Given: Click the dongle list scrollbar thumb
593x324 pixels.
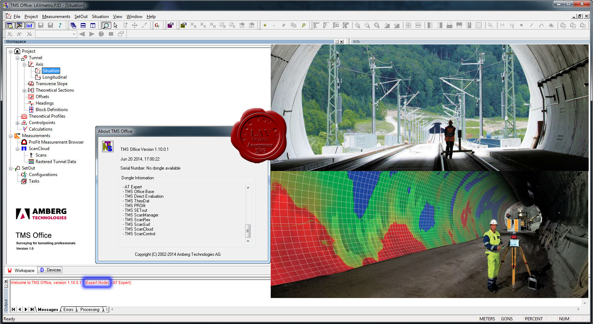Looking at the screenshot, I should click(x=248, y=231).
